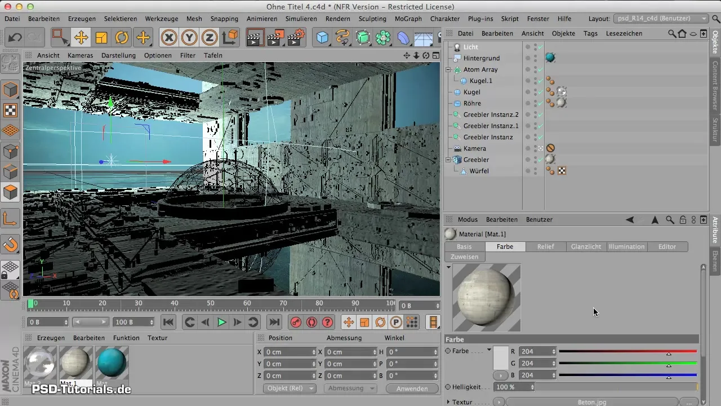
Task: Open the Rendern menu
Action: pyautogui.click(x=338, y=19)
